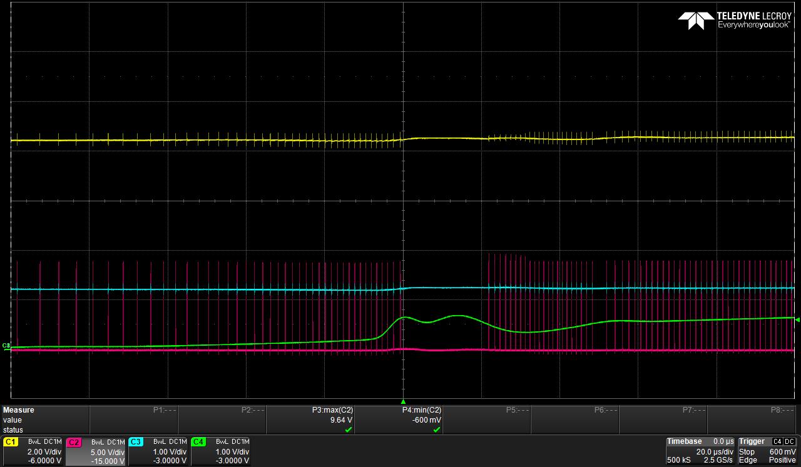Click the C4 1.00 V/div scale value

(x=232, y=452)
